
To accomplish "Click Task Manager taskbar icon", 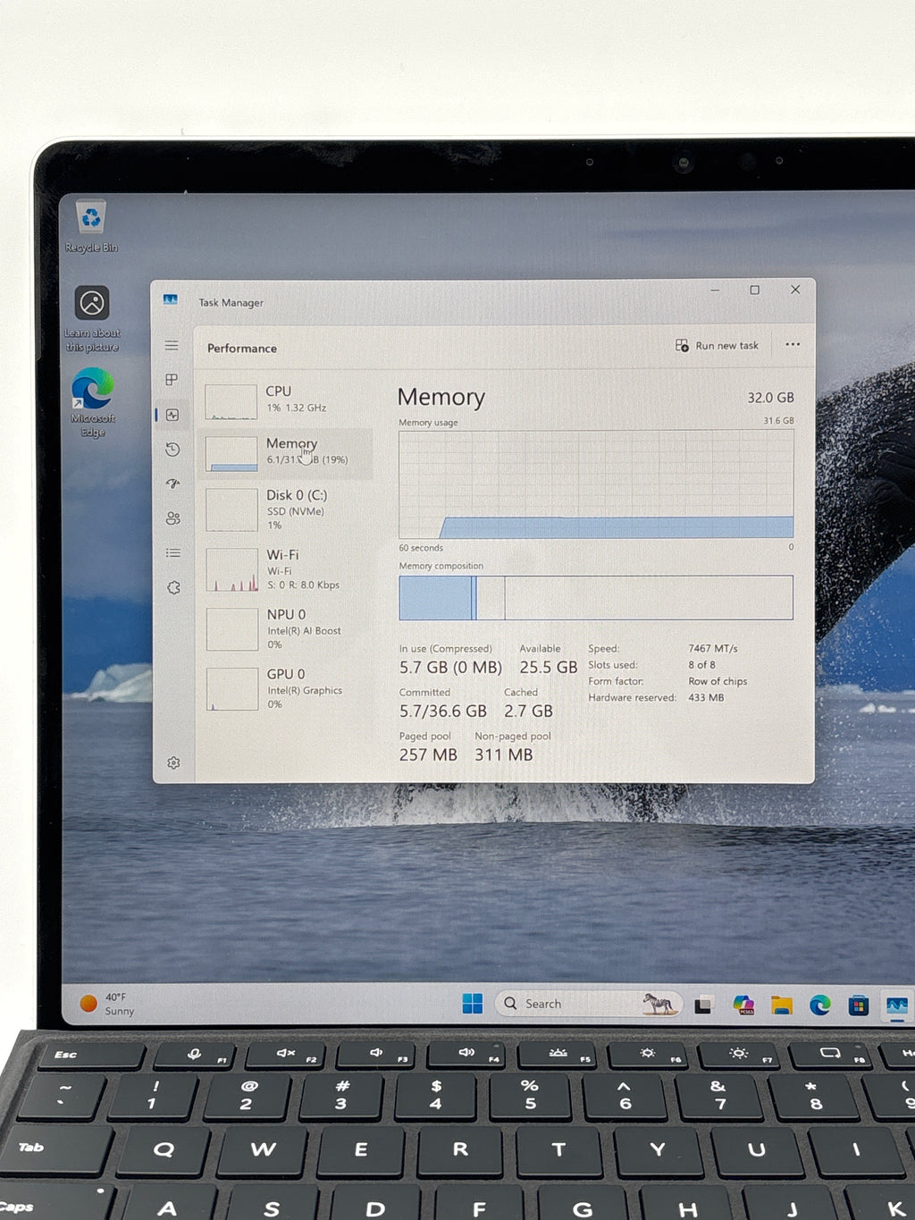I will tap(897, 1006).
